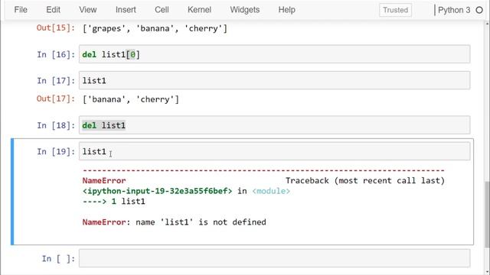
Task: Open the Widgets menu
Action: coord(245,10)
